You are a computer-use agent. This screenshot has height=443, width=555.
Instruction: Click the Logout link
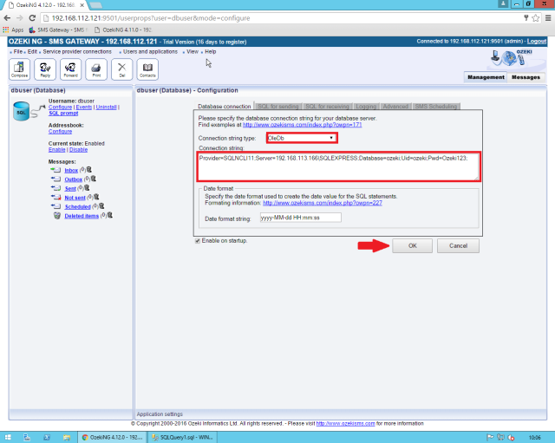537,42
